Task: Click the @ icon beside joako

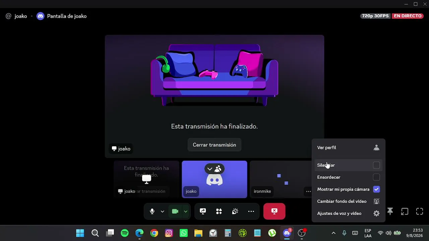Action: [x=8, y=16]
